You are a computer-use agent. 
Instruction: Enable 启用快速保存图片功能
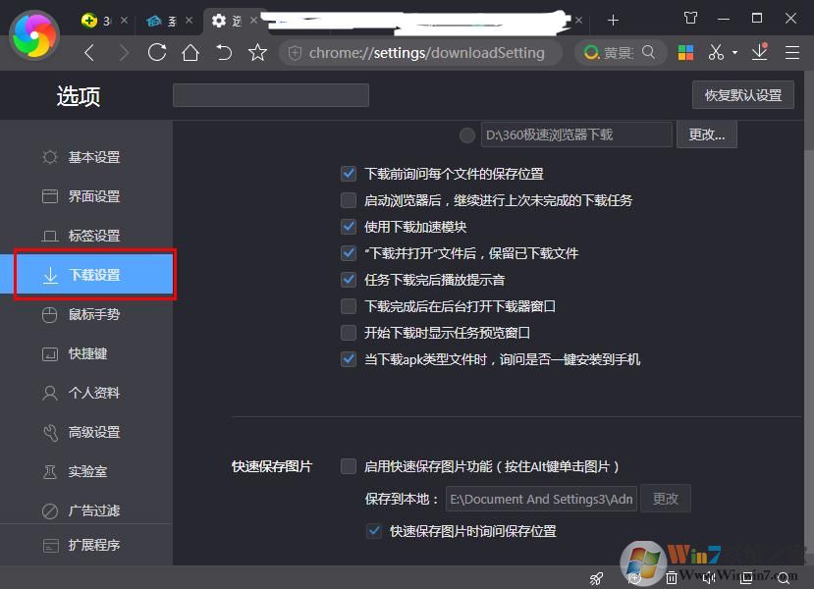[349, 466]
